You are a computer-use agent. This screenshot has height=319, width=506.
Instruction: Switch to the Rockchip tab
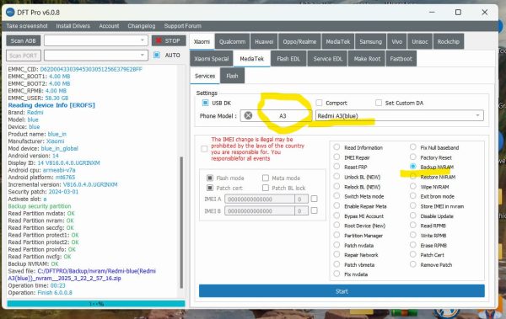pos(449,41)
